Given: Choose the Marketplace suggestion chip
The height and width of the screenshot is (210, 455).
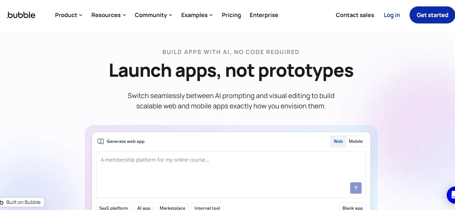Looking at the screenshot, I should (172, 208).
